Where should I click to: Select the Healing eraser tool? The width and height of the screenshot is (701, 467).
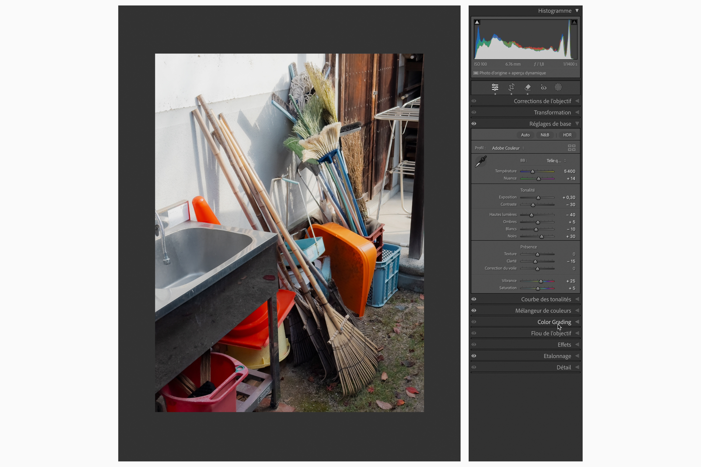527,87
